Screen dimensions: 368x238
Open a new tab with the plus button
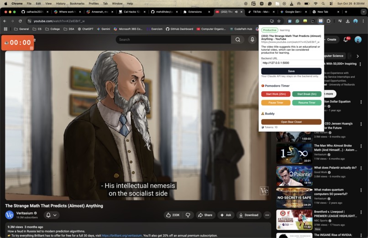tap(346, 12)
